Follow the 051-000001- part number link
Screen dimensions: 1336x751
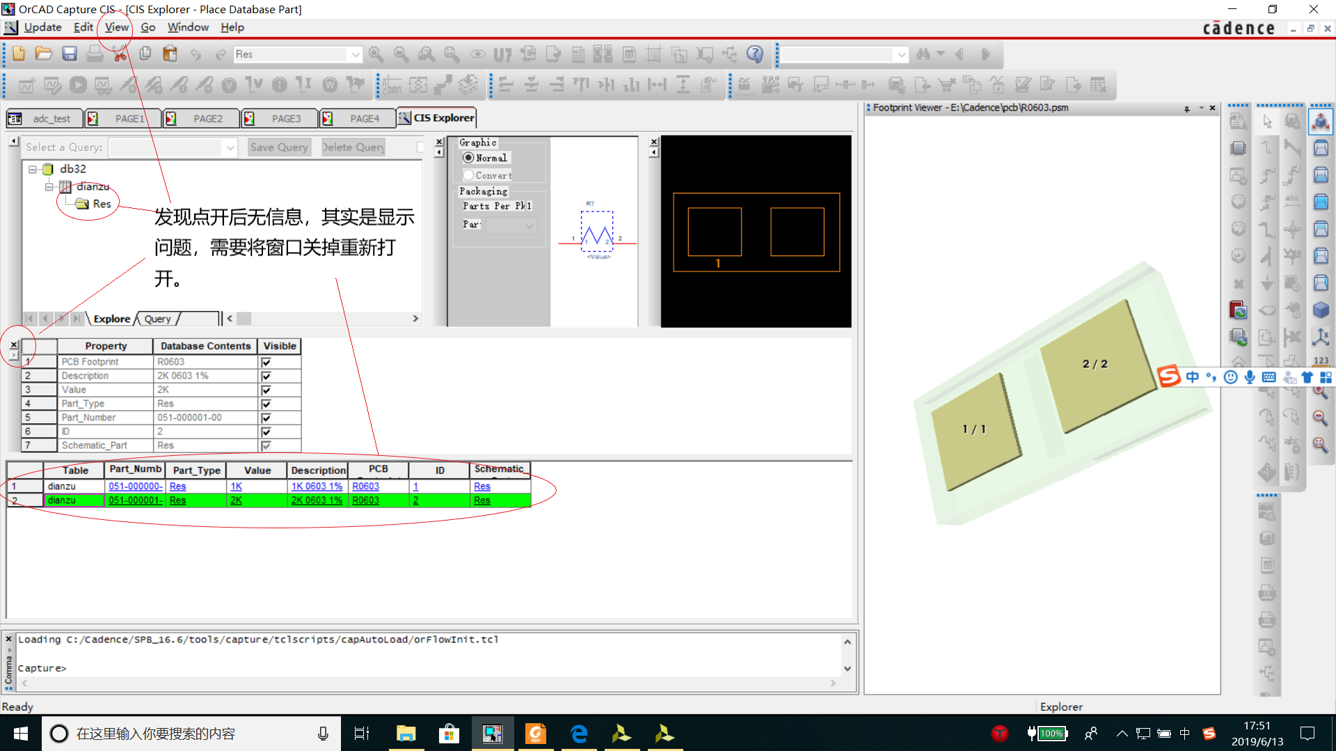point(134,500)
